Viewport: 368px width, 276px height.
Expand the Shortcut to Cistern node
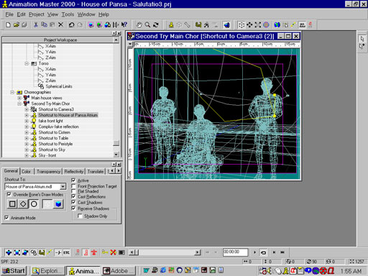coord(27,132)
